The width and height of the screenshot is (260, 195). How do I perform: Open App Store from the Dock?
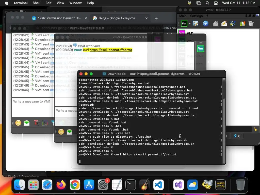(89, 185)
